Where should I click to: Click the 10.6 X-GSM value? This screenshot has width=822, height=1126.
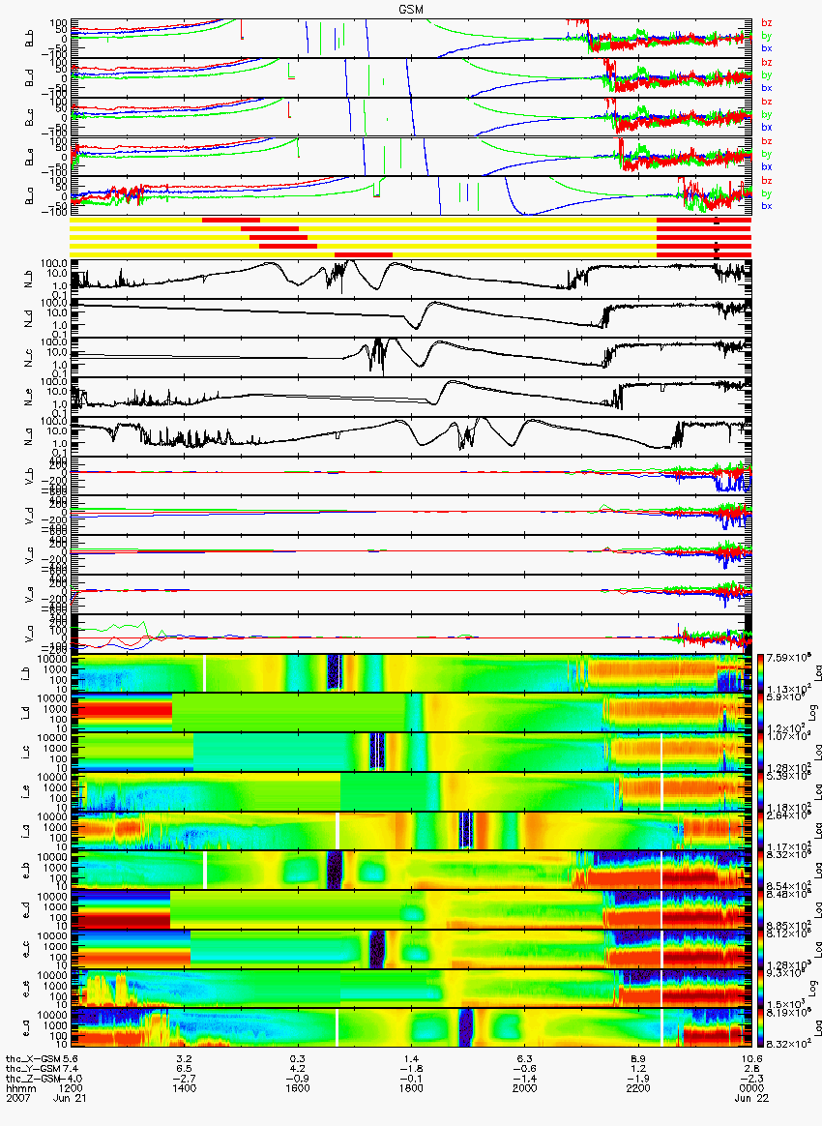click(x=752, y=1058)
